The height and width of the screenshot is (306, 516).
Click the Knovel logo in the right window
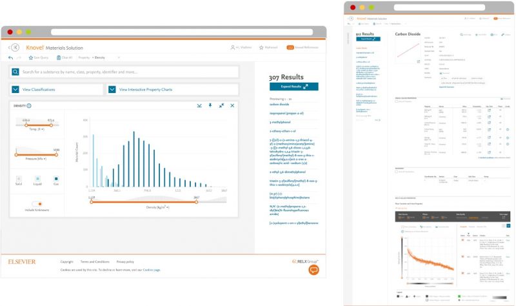361,19
